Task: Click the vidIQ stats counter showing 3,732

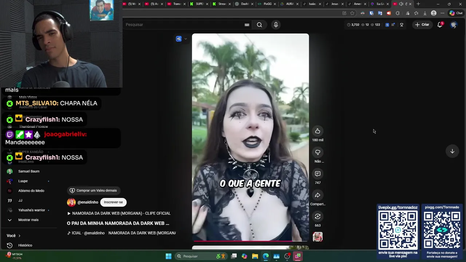Action: [353, 25]
